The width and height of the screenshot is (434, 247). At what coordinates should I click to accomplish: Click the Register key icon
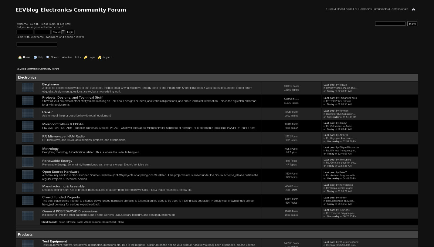[100, 57]
